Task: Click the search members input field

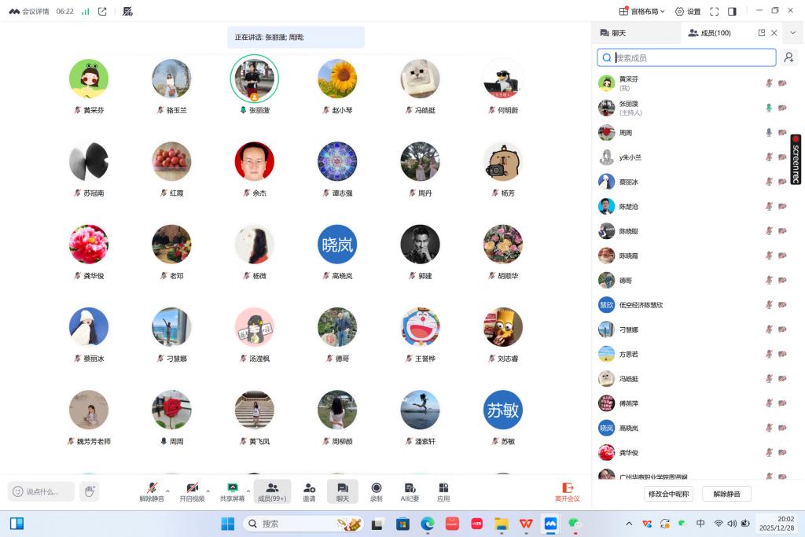Action: [693, 57]
